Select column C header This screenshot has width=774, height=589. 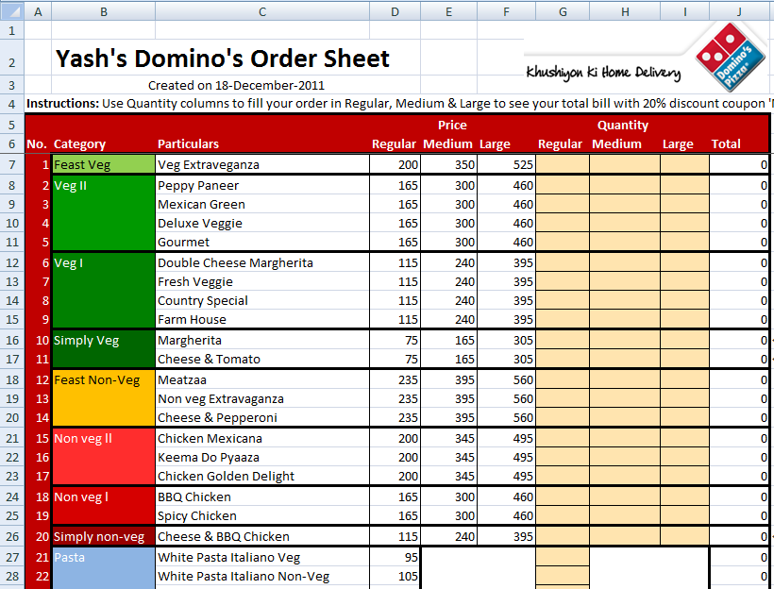[x=262, y=12]
